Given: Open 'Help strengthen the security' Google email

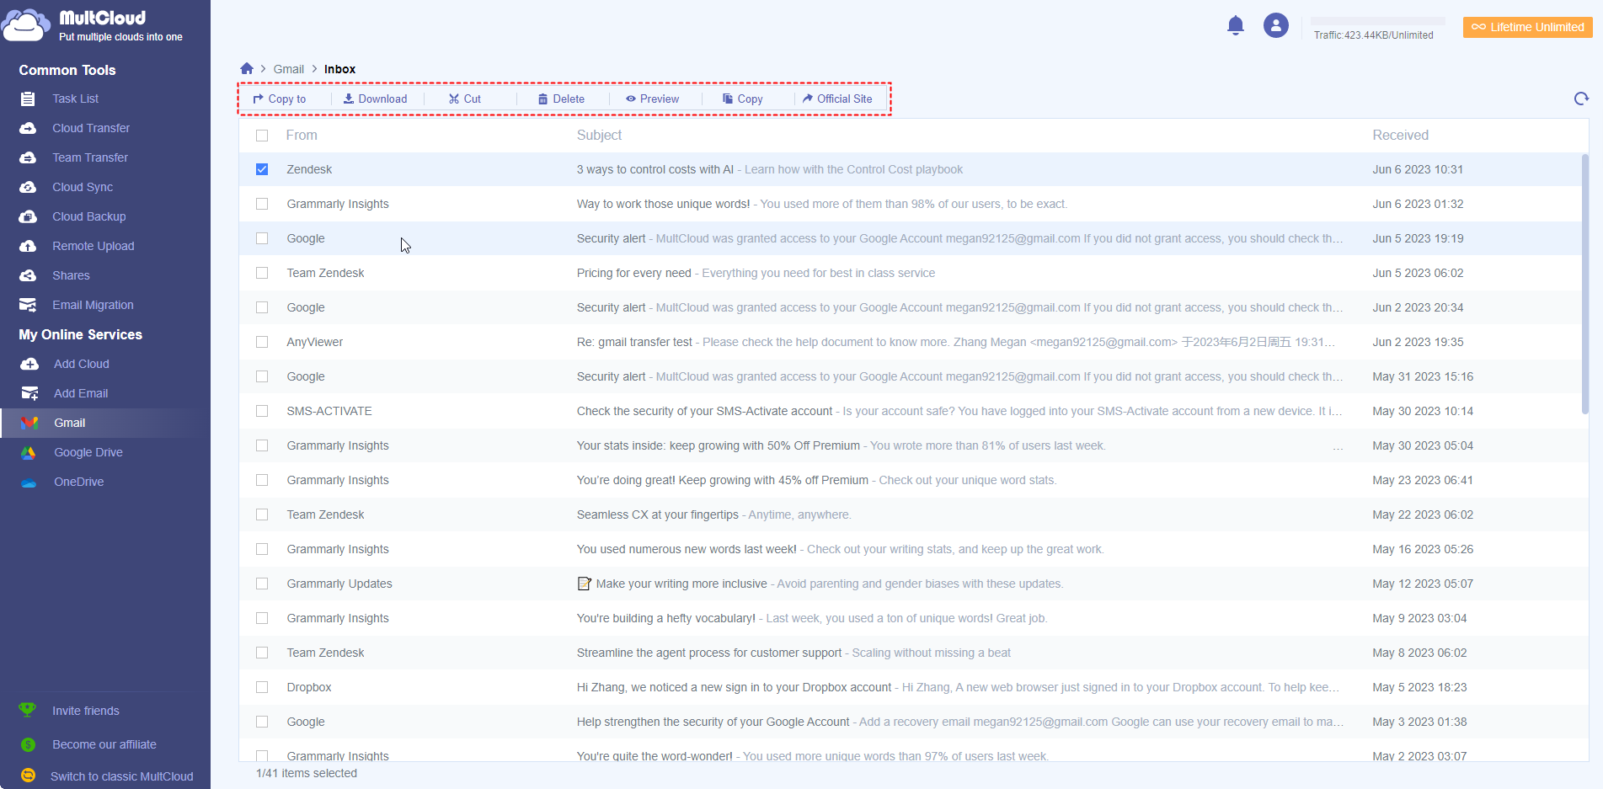Looking at the screenshot, I should pos(713,722).
